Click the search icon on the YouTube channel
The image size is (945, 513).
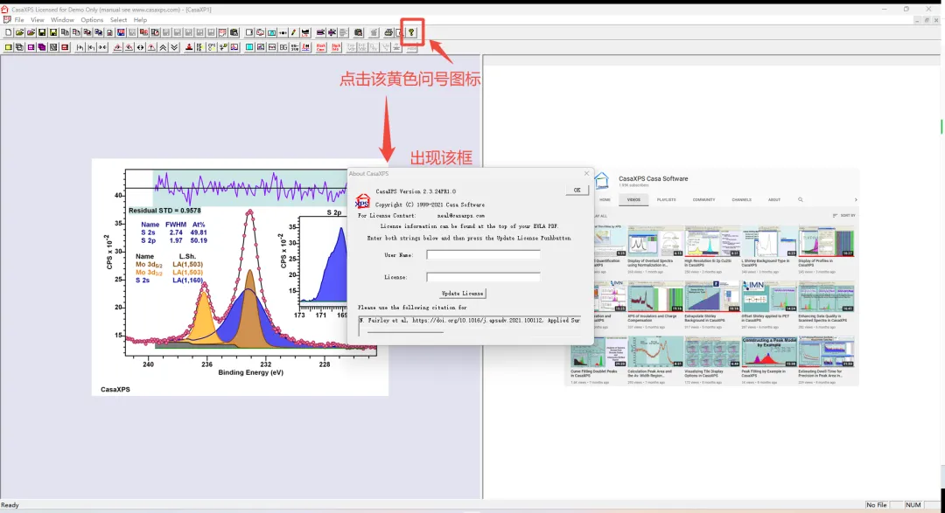[x=801, y=199]
